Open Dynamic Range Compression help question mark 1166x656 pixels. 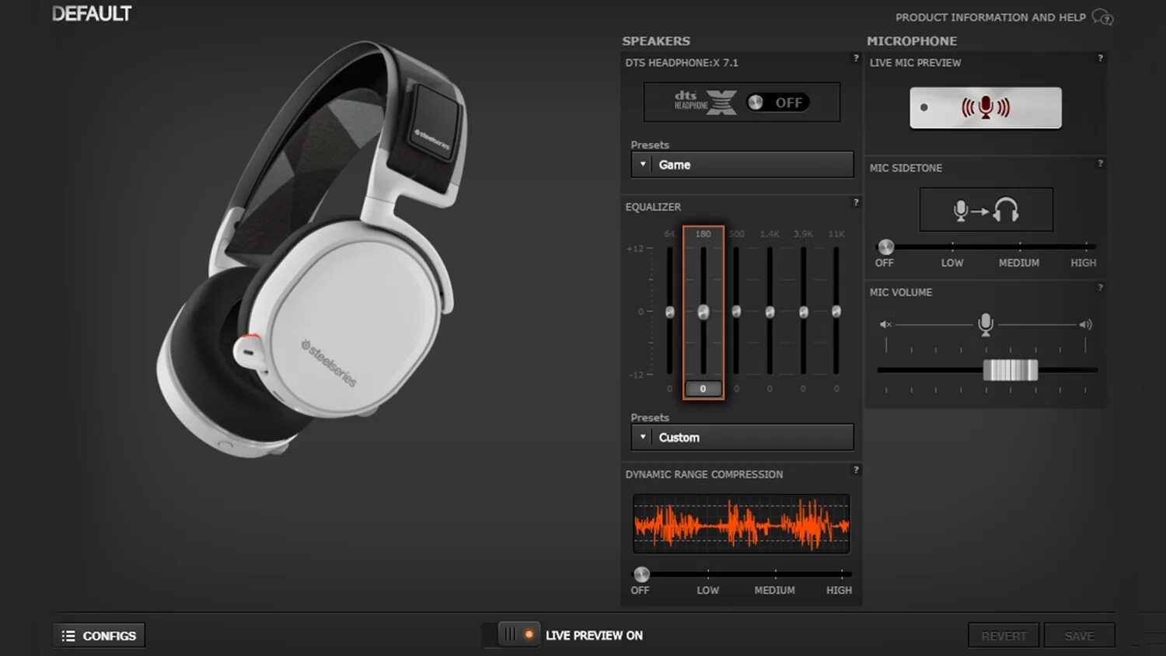point(856,470)
